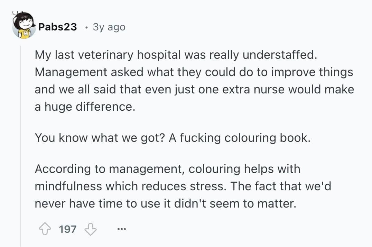Downvote the comment by Pabs23
The height and width of the screenshot is (247, 372).
click(91, 229)
